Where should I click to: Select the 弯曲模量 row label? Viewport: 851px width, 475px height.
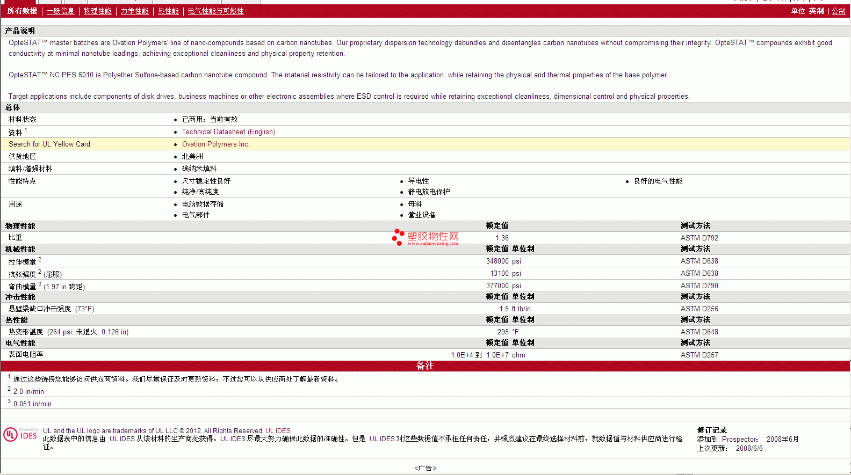[22, 287]
